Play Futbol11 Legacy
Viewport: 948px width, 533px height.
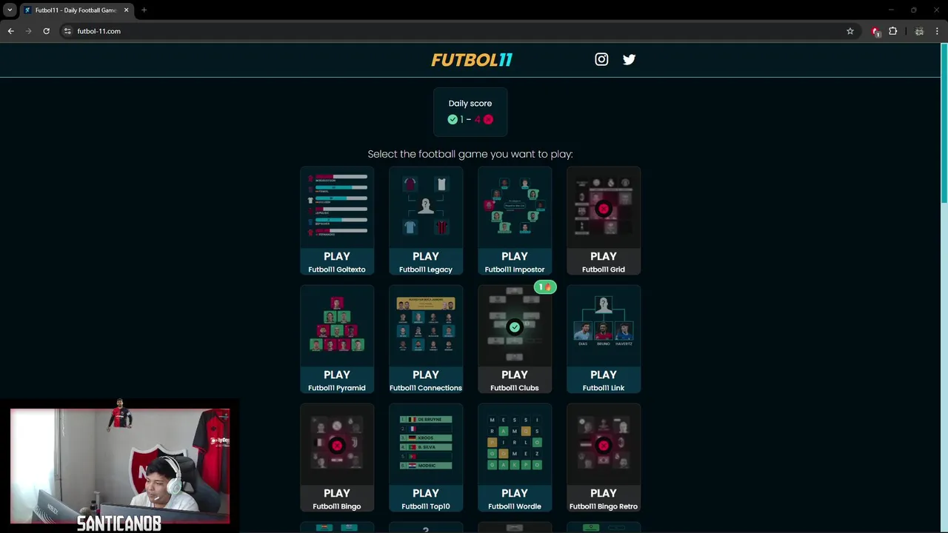click(x=426, y=261)
